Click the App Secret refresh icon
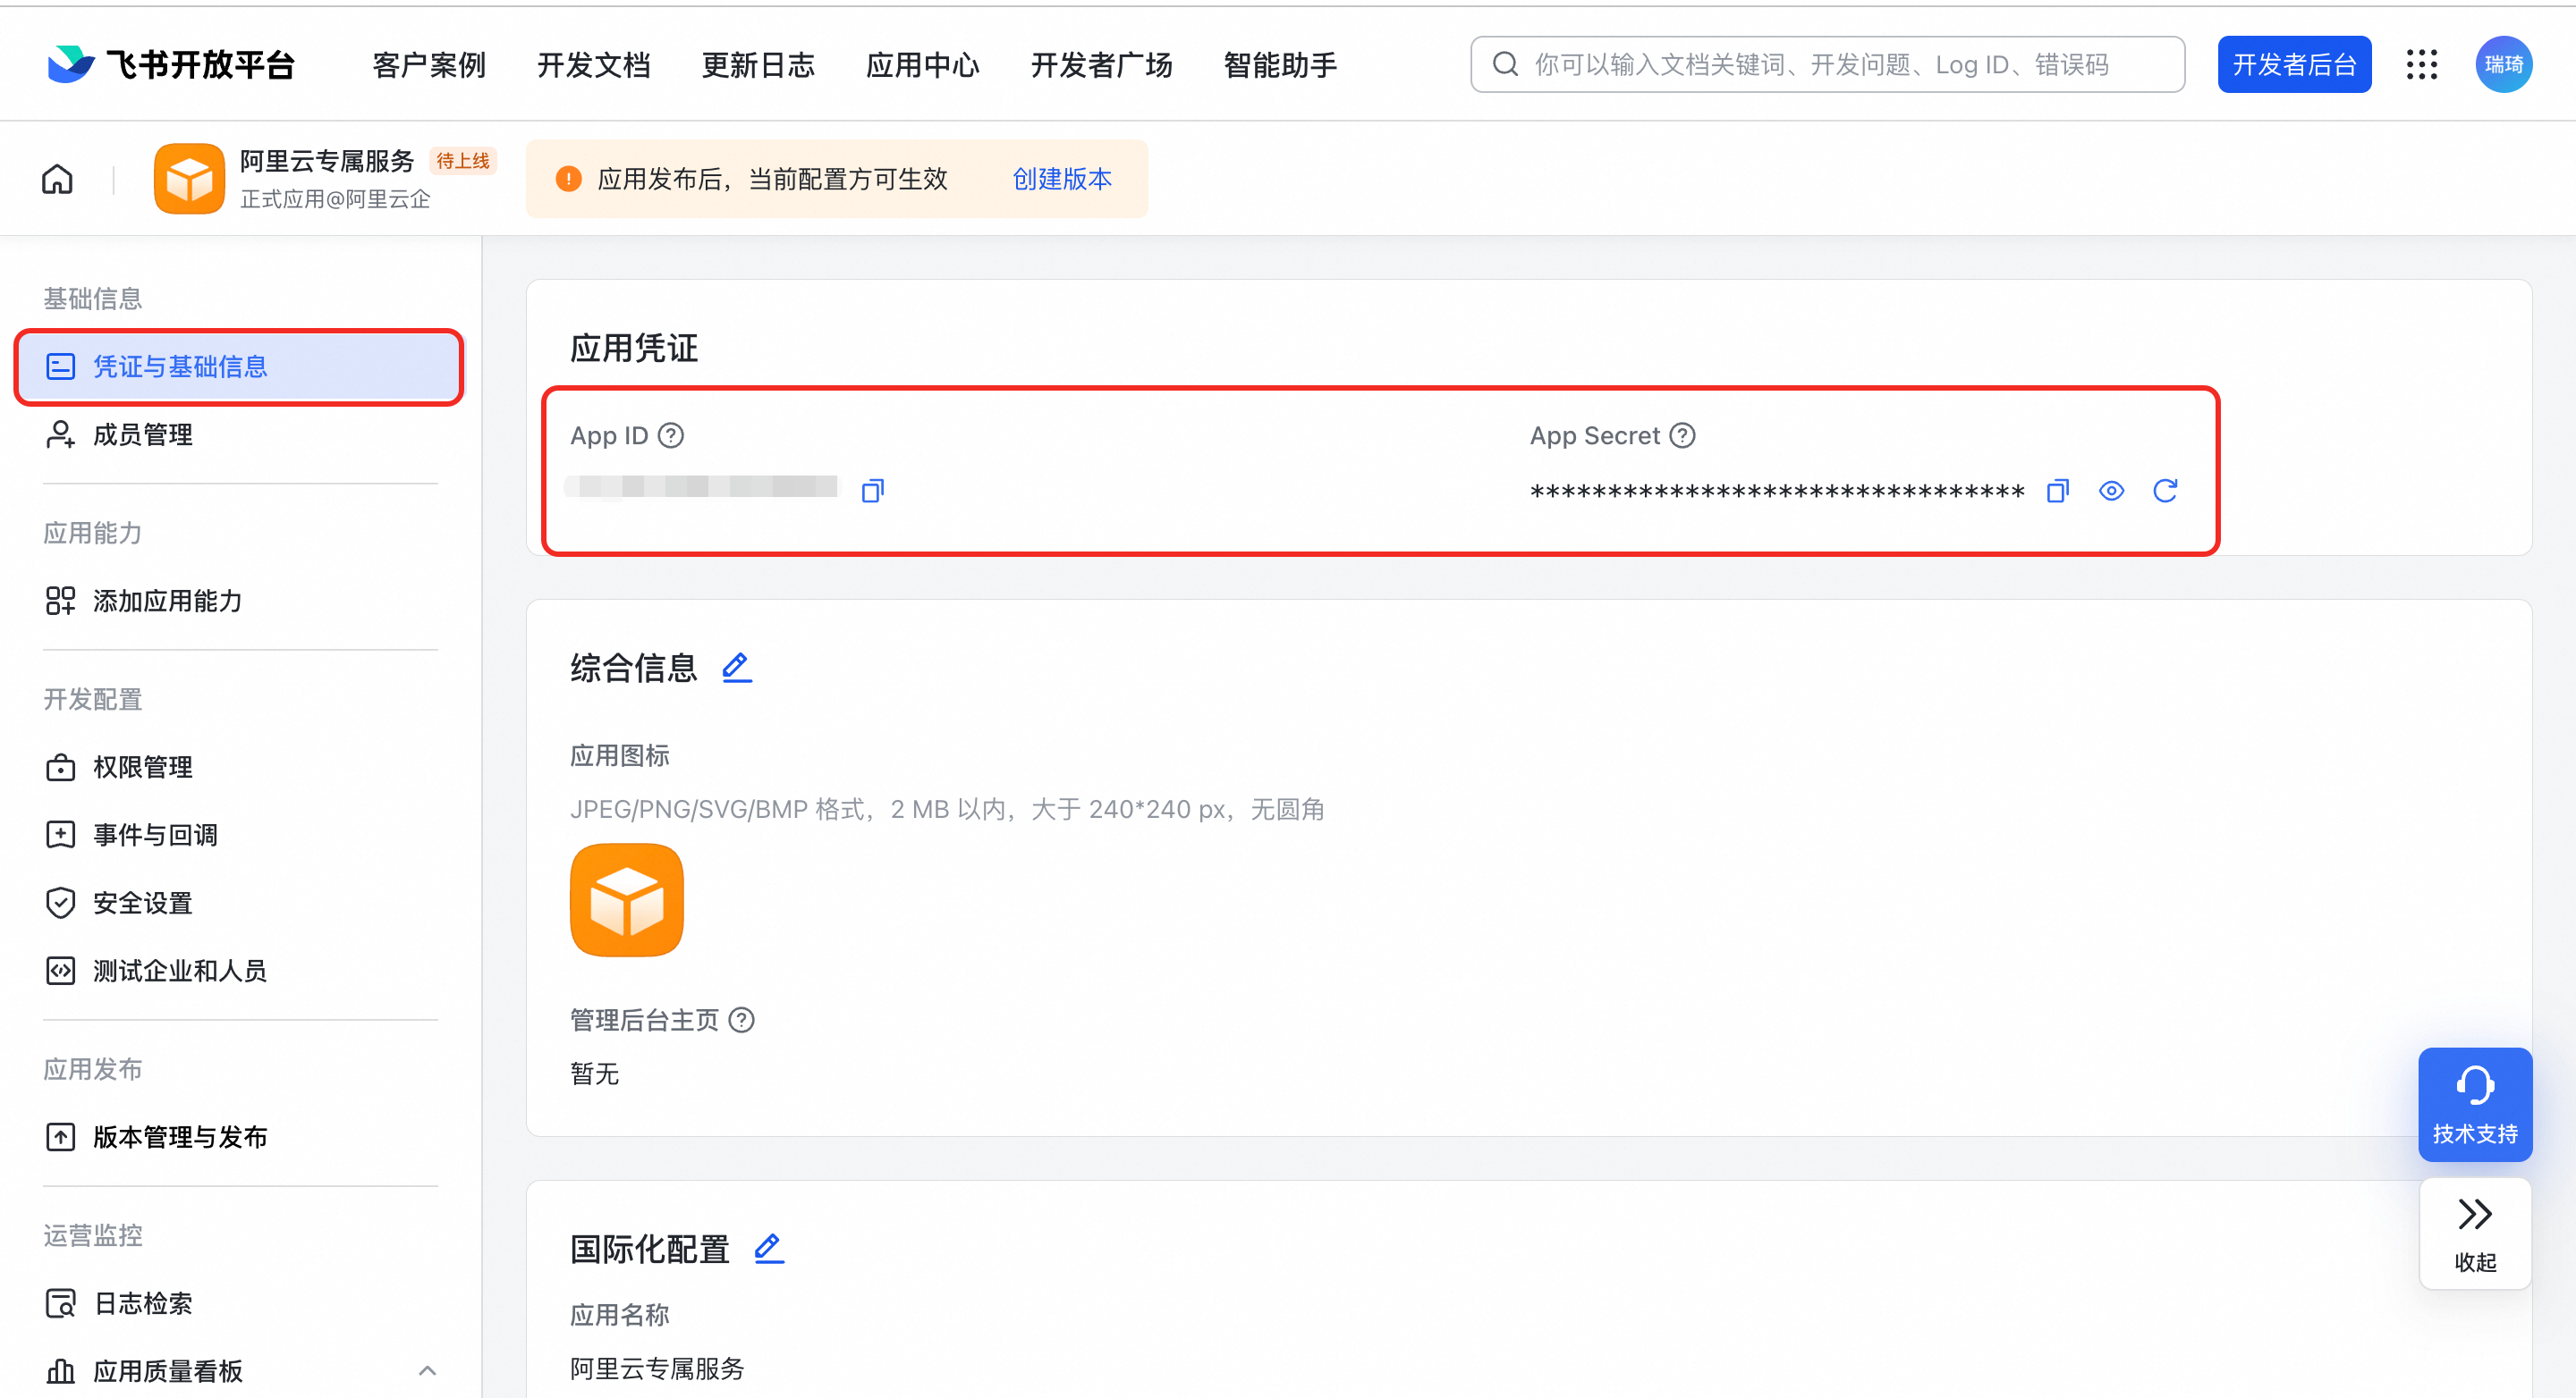Screen dimensions: 2576x1398 pos(2164,491)
